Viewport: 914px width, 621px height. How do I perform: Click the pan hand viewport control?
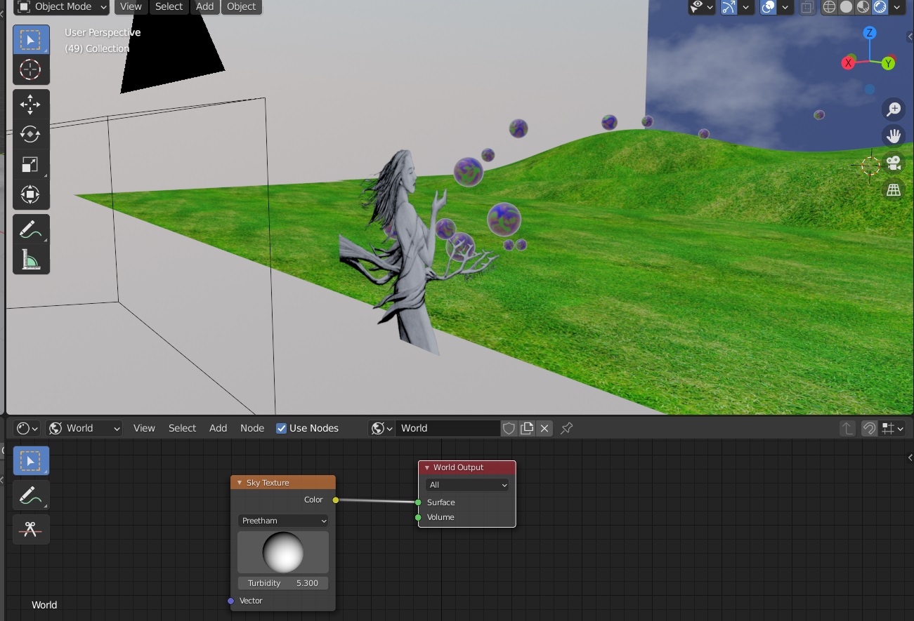894,136
